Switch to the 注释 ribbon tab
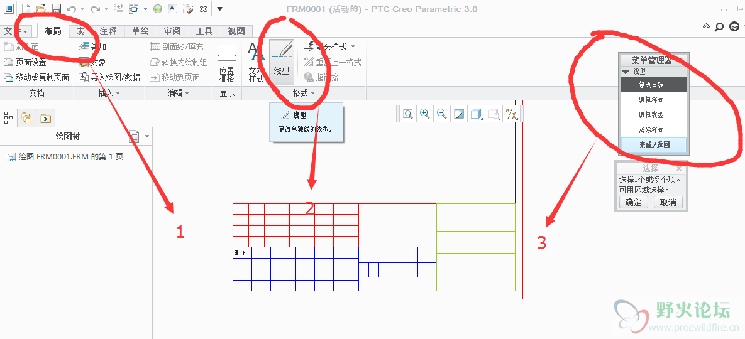 [x=108, y=31]
